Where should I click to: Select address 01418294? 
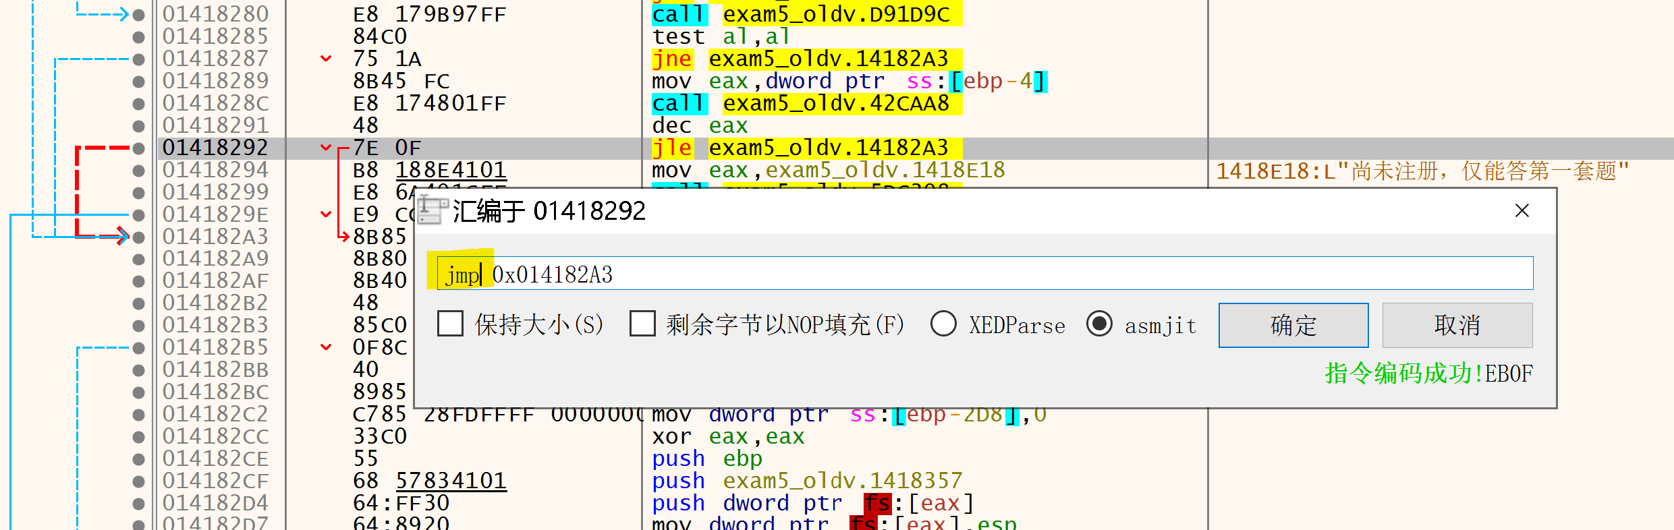point(215,170)
